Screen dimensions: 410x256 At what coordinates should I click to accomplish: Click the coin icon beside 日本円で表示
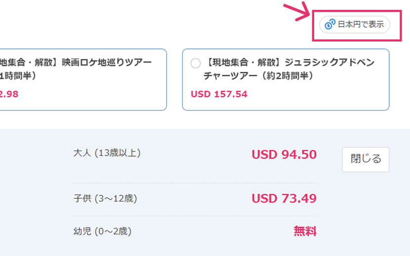tap(329, 24)
